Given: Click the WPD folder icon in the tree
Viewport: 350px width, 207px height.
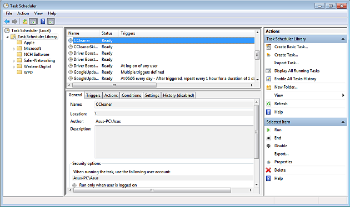Looking at the screenshot, I should click(x=19, y=73).
